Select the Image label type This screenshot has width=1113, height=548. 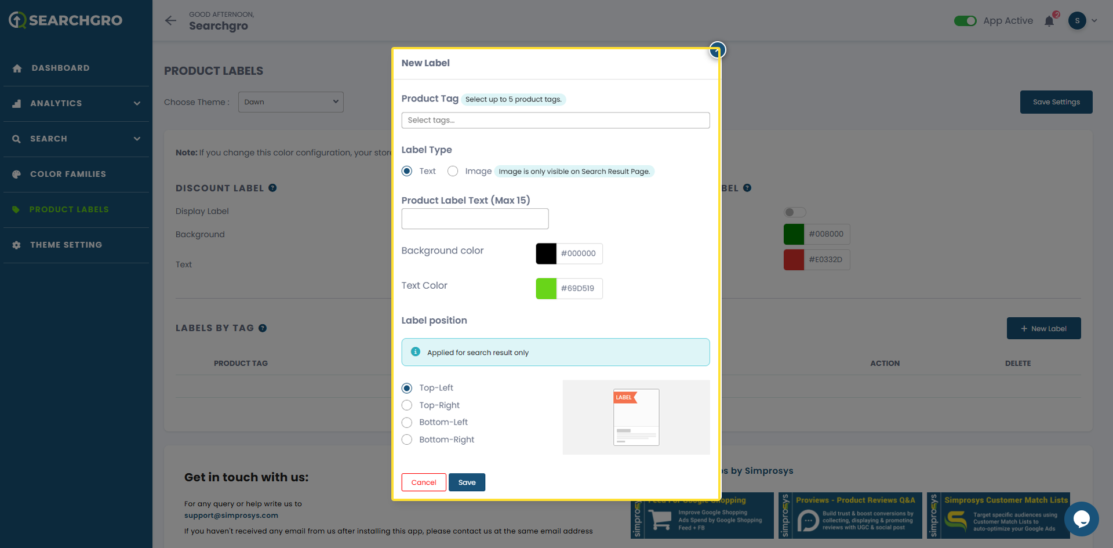click(453, 171)
